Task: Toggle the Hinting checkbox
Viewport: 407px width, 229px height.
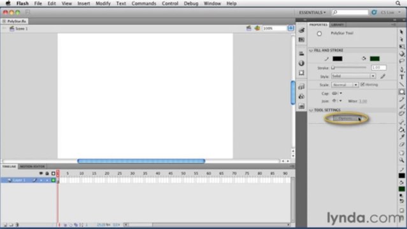Action: 362,85
